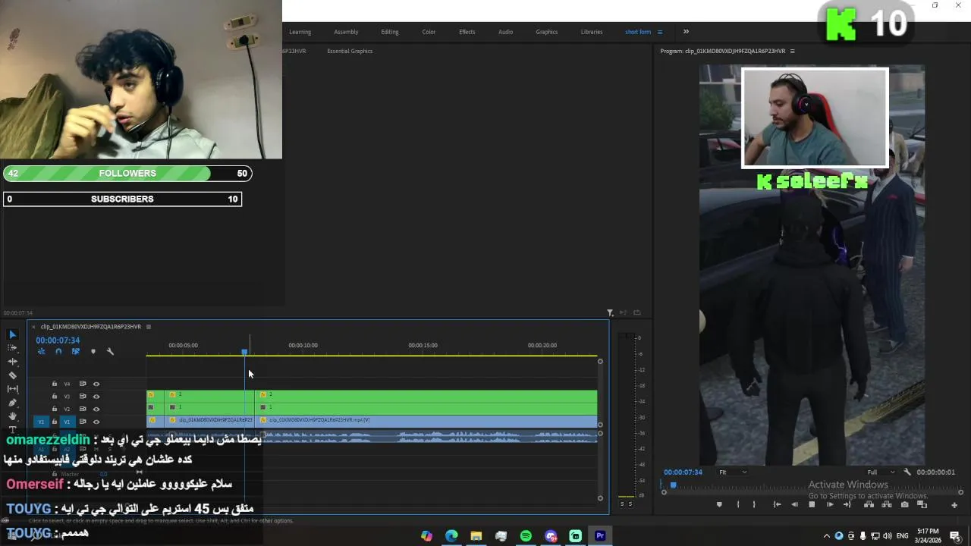Click timeline ruler playhead handle
The image size is (971, 546).
pos(244,353)
